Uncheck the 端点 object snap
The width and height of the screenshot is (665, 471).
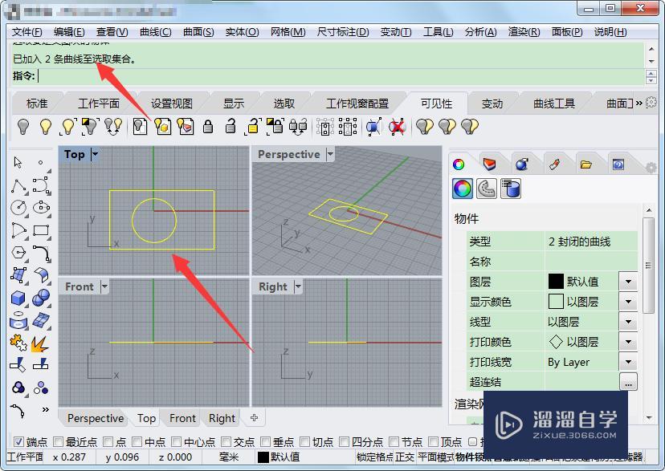click(x=18, y=442)
